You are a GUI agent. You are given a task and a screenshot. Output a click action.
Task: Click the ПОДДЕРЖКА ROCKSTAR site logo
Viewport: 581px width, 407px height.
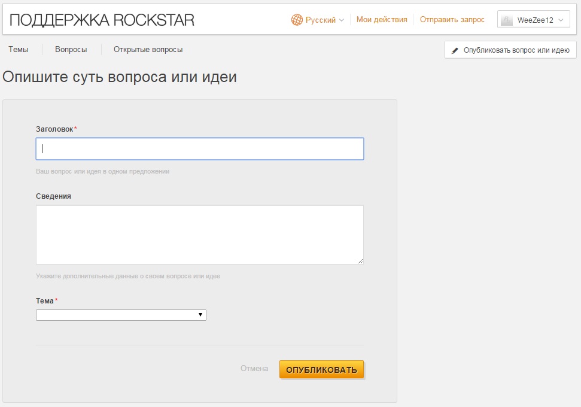(102, 20)
